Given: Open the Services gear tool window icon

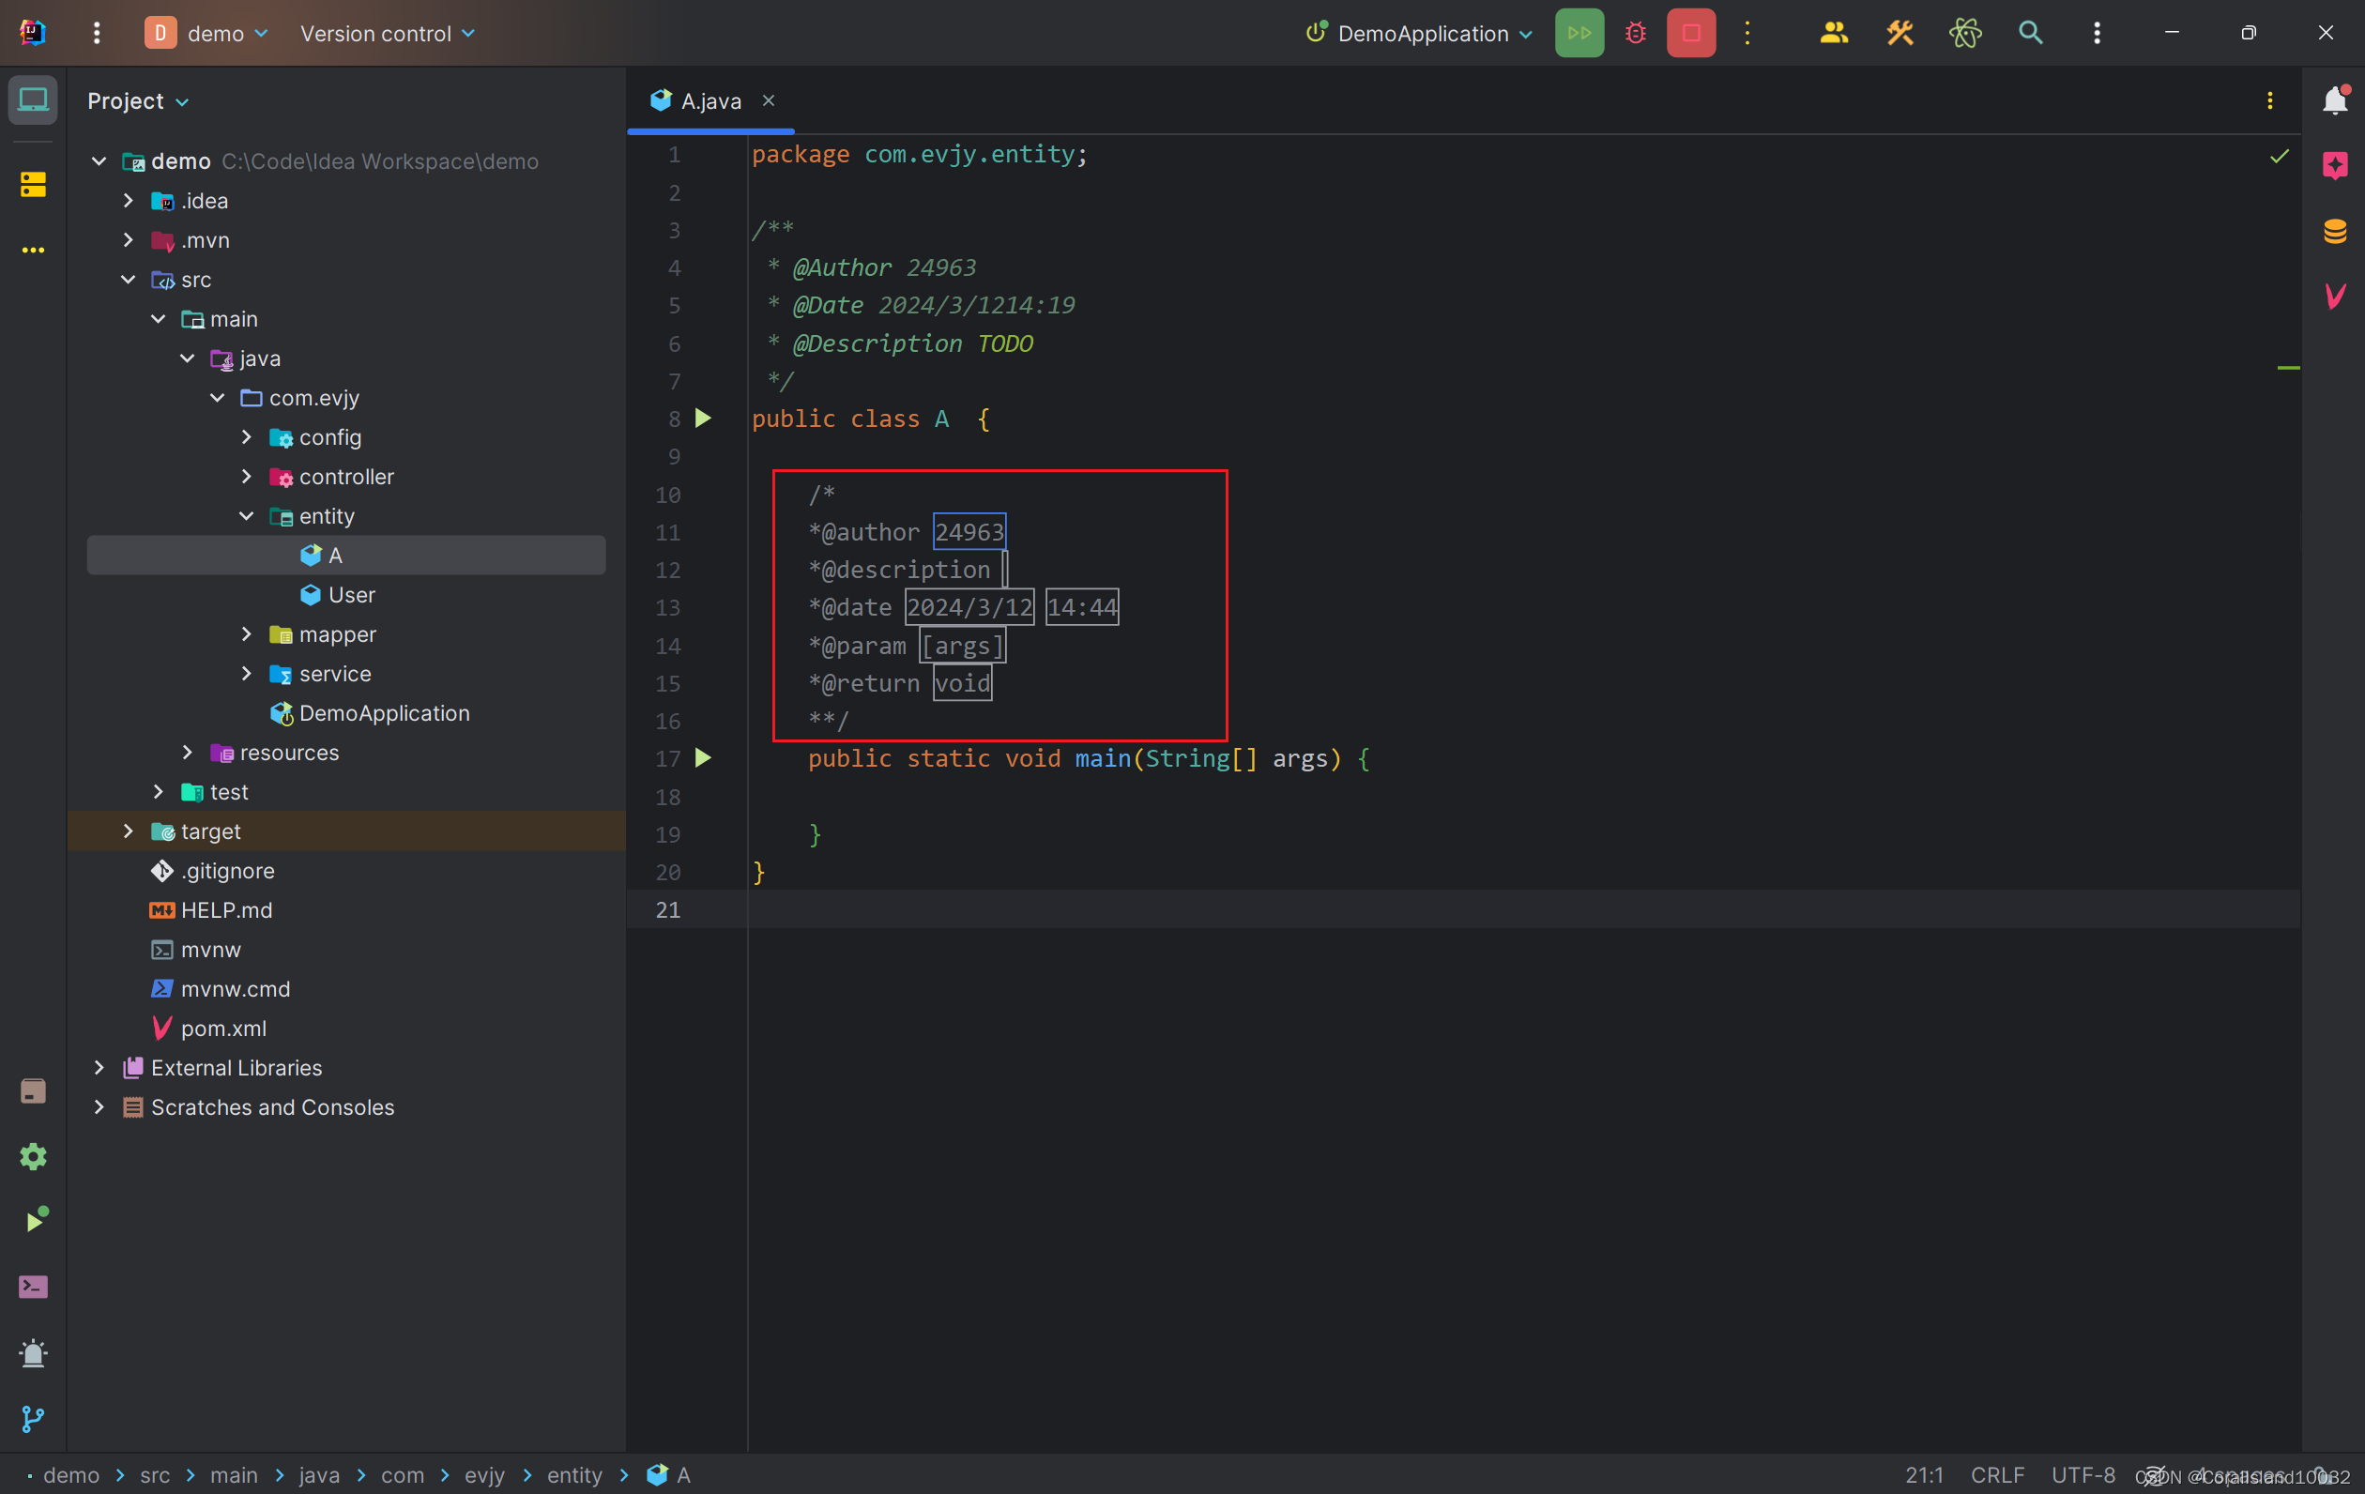Looking at the screenshot, I should pyautogui.click(x=34, y=1156).
